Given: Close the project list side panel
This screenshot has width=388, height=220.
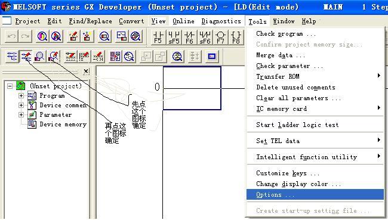Looking at the screenshot, I should [86, 72].
